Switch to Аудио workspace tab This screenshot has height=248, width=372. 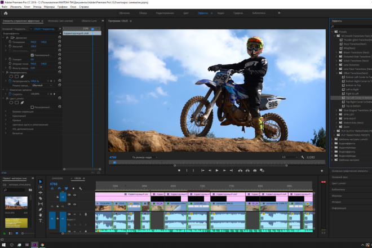(x=221, y=13)
